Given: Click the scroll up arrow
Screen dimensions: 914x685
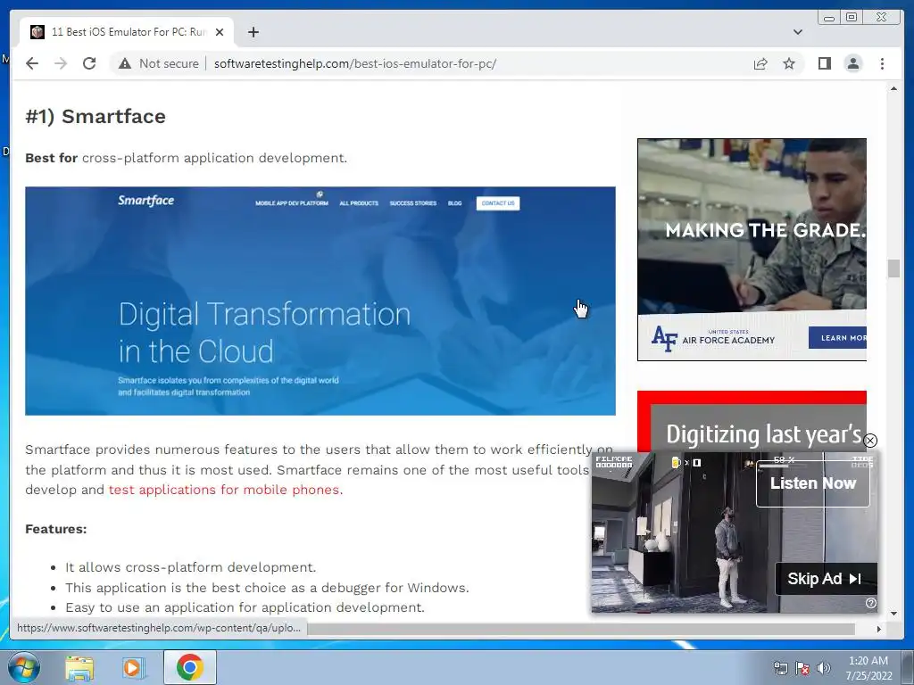Looking at the screenshot, I should [893, 88].
